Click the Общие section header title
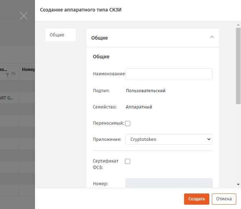This screenshot has width=241, height=209. (x=99, y=38)
